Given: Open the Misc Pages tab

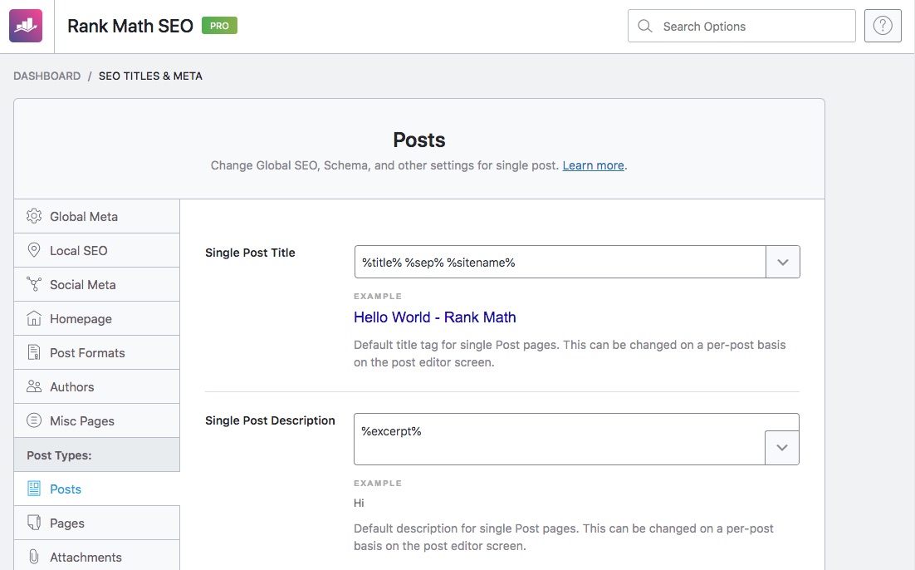Looking at the screenshot, I should pyautogui.click(x=81, y=420).
